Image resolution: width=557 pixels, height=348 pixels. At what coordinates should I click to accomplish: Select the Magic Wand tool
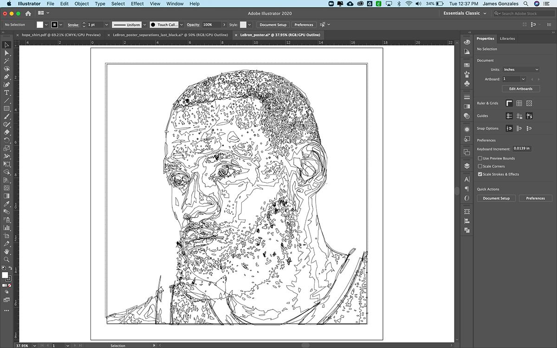[x=6, y=61]
